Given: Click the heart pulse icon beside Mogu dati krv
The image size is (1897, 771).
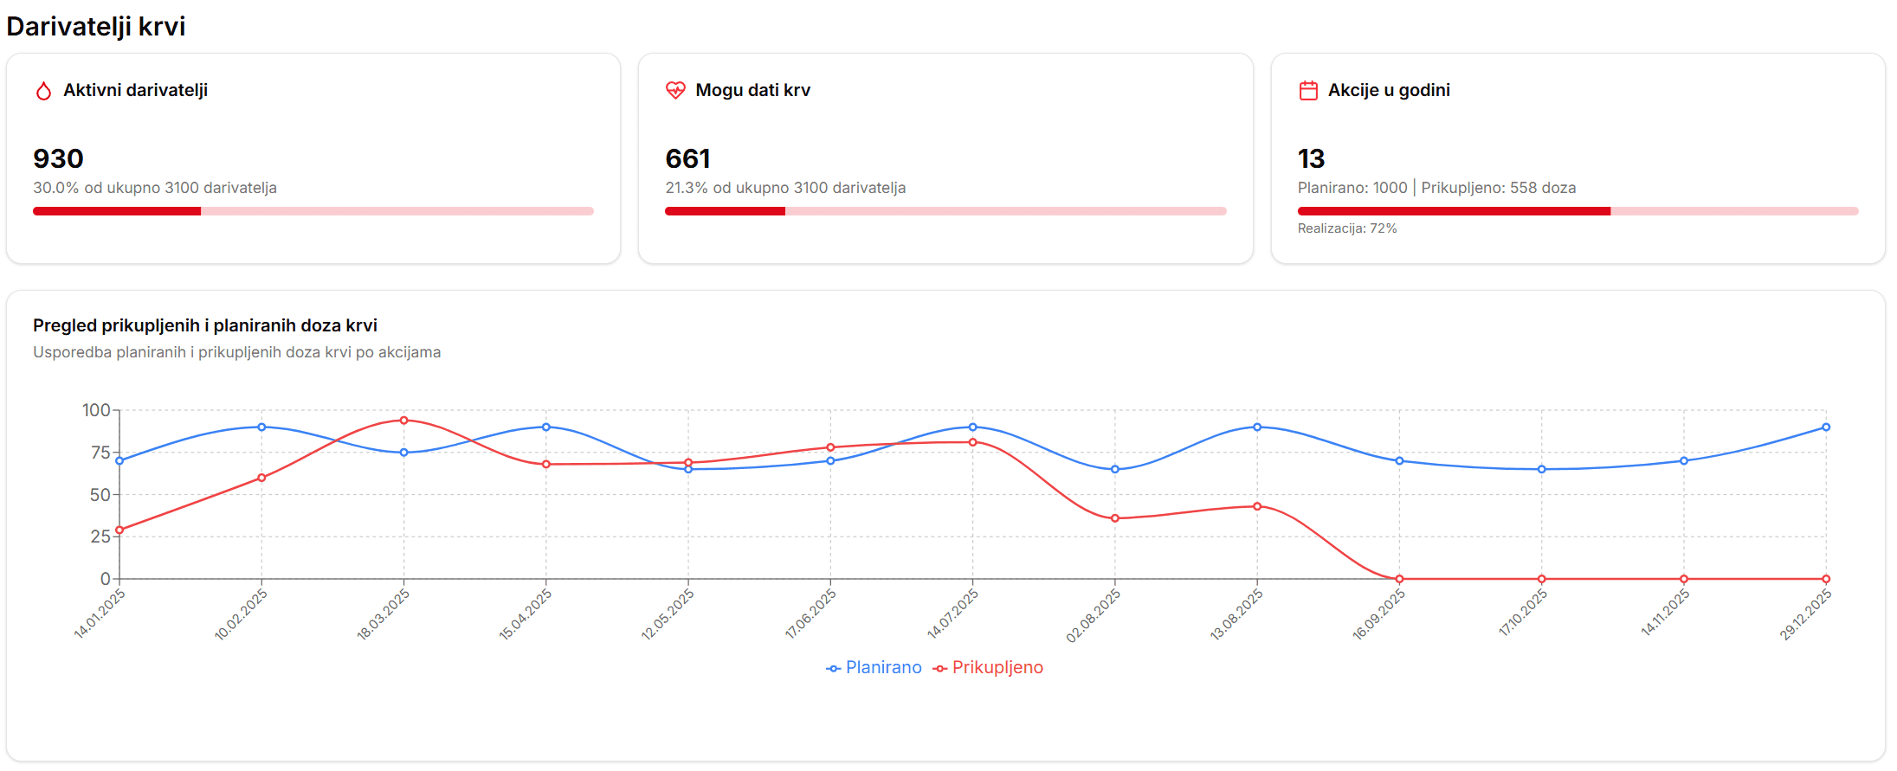Looking at the screenshot, I should [675, 90].
